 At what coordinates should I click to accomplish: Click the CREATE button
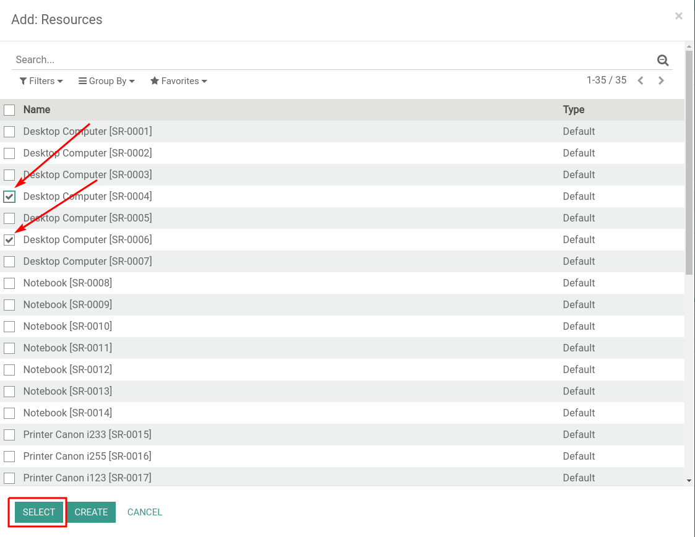[91, 512]
